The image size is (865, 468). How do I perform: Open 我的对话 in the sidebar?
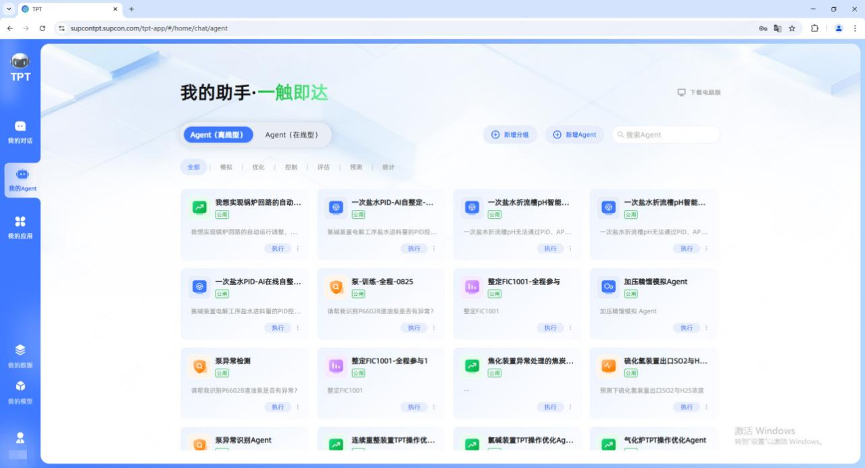click(x=20, y=132)
